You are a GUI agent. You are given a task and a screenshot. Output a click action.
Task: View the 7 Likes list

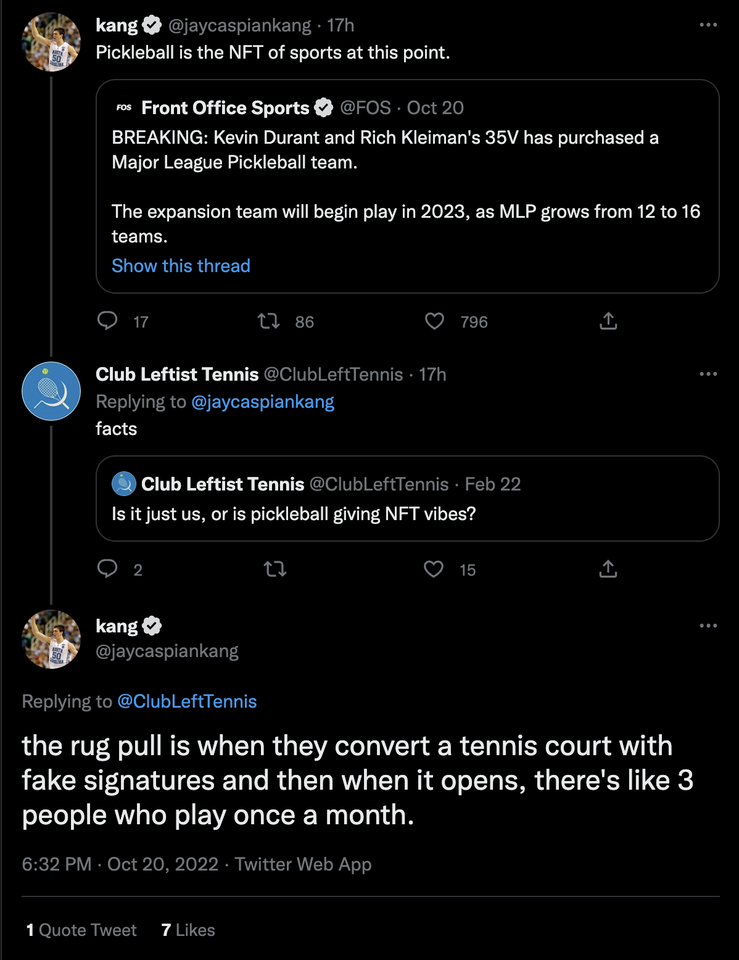[x=188, y=930]
